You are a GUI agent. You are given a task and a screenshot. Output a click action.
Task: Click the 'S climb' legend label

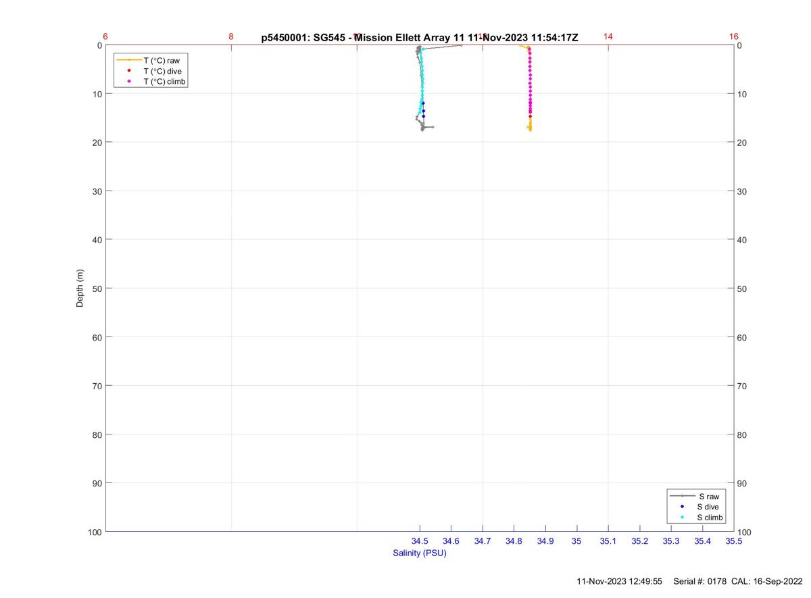710,518
